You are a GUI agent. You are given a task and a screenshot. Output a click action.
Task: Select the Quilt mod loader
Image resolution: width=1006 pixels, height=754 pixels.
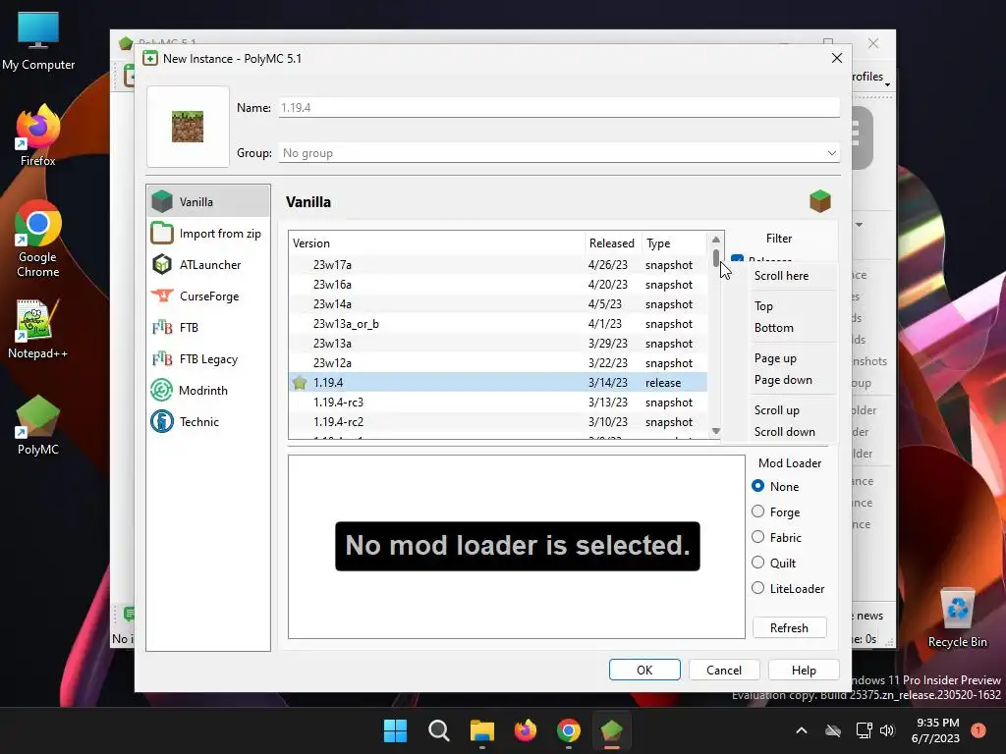[x=774, y=563]
